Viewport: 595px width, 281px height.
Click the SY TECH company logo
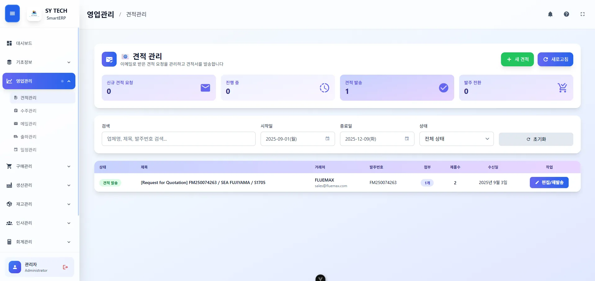pyautogui.click(x=34, y=14)
